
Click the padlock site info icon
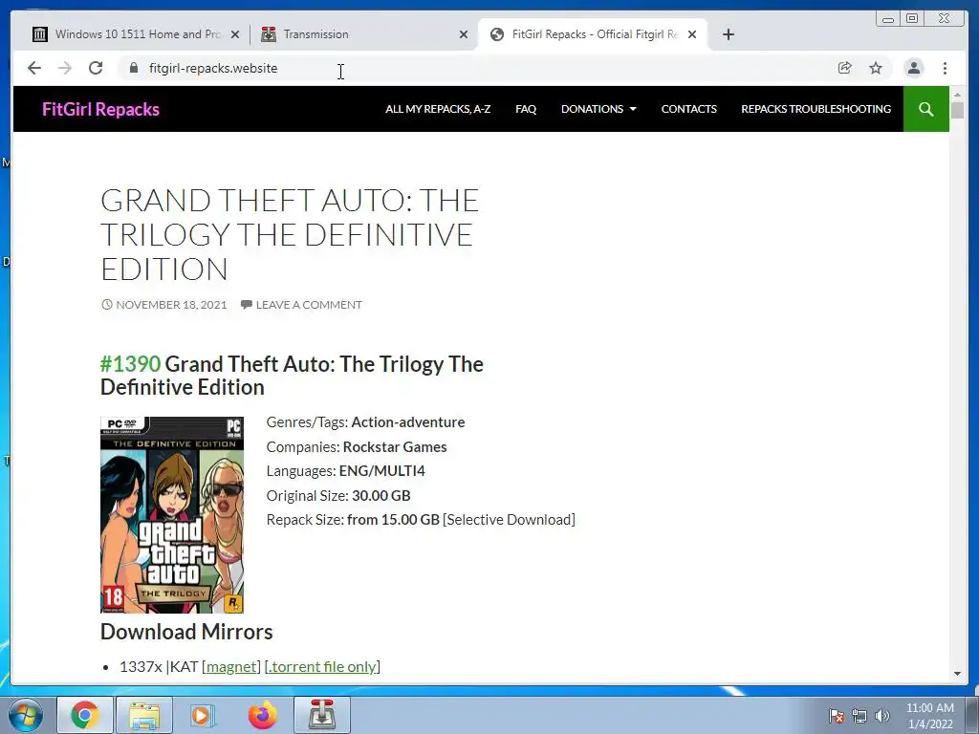click(x=134, y=68)
